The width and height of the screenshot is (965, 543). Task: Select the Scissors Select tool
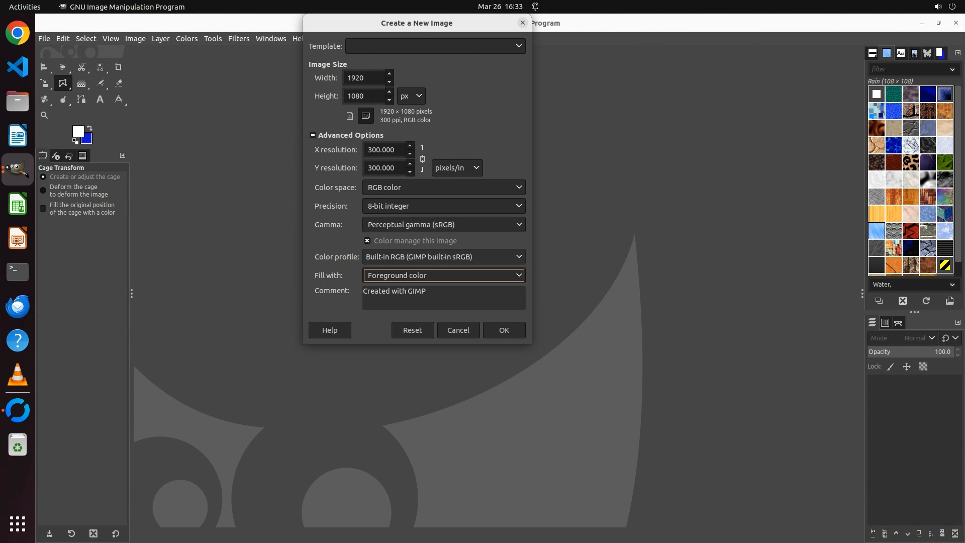click(81, 67)
